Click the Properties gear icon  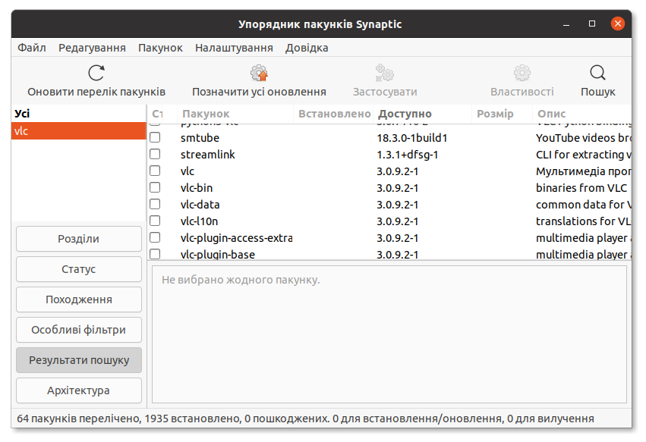click(x=521, y=72)
